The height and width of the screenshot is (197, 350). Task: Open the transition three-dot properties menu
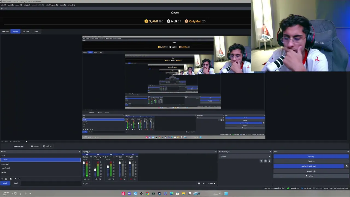coord(269,161)
